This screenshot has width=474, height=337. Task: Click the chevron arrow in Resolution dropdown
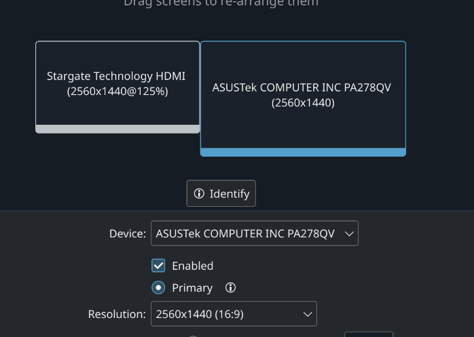tap(308, 314)
